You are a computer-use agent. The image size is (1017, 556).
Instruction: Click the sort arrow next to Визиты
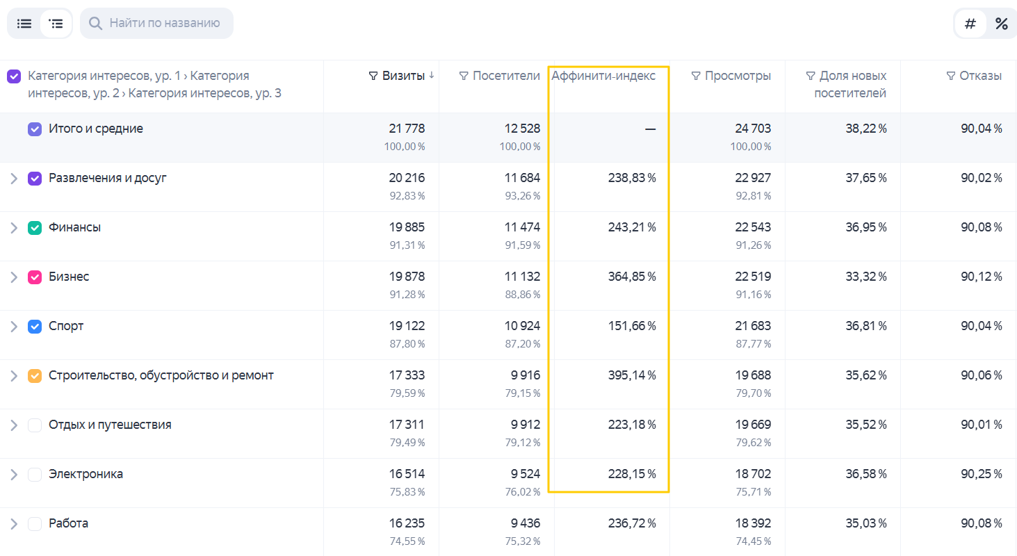coord(432,76)
